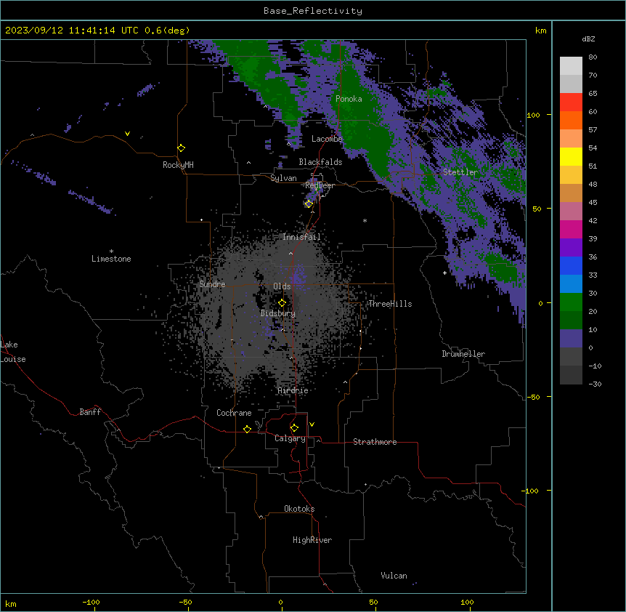Click the Blackfalds city label

click(x=320, y=162)
